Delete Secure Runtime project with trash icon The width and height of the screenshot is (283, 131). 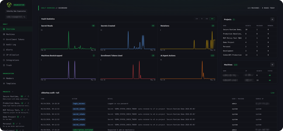28,97
